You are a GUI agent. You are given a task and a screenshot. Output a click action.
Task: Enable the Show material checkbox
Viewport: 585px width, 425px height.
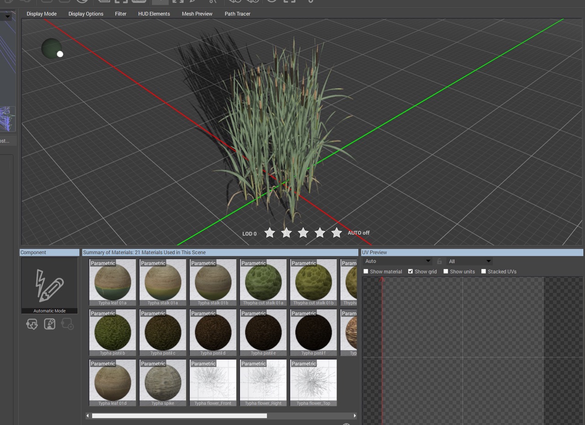[x=366, y=271]
